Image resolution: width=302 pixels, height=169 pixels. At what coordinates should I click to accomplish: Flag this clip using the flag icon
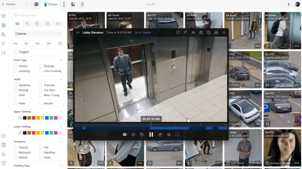click(186, 33)
